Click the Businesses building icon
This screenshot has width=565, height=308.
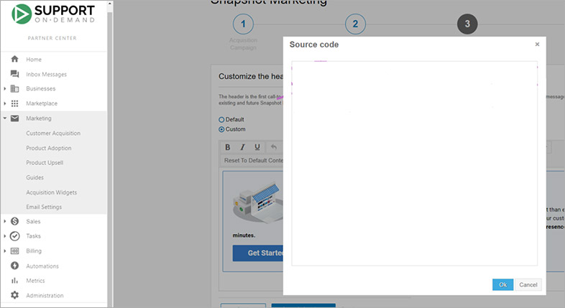14,89
